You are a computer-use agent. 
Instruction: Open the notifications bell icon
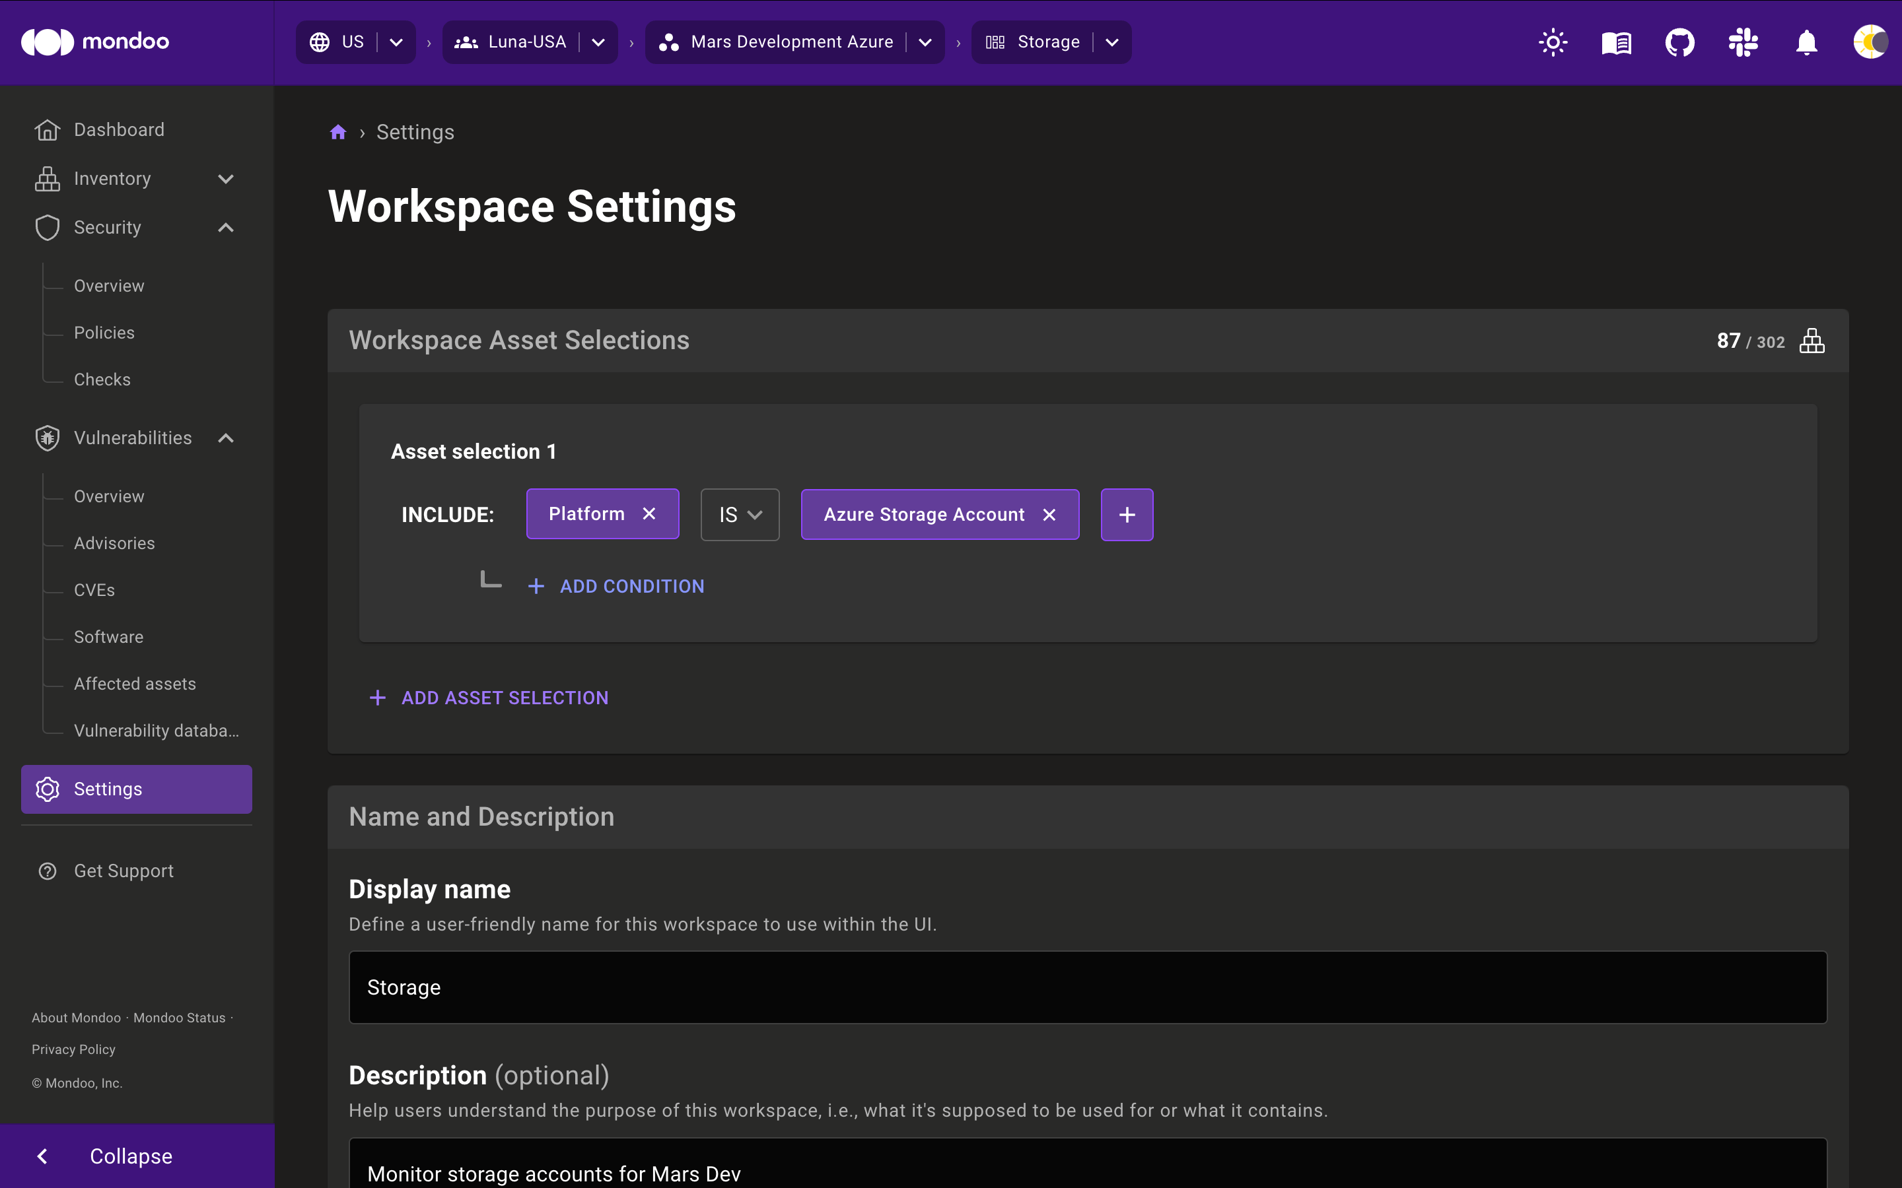(1805, 41)
